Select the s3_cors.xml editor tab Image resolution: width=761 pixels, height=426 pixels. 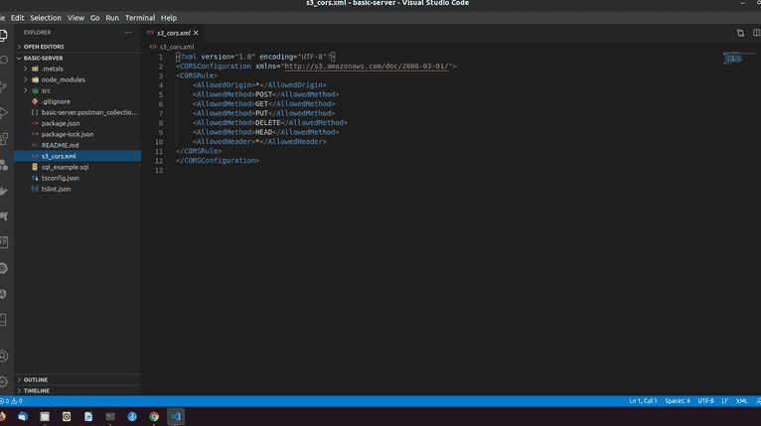(x=173, y=33)
